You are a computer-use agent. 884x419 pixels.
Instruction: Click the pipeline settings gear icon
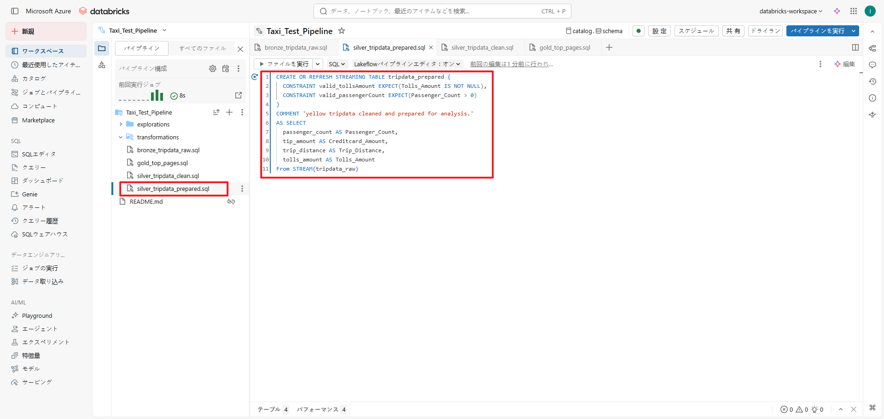click(x=212, y=69)
